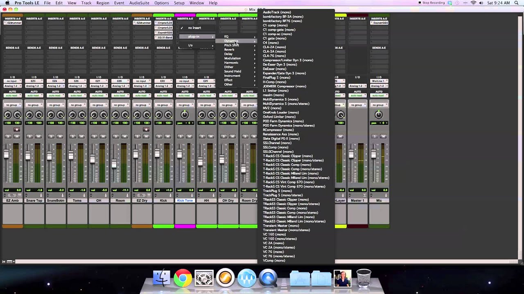This screenshot has height=294, width=524.
Task: Open the Applications folder in the Dock
Action: click(x=300, y=278)
